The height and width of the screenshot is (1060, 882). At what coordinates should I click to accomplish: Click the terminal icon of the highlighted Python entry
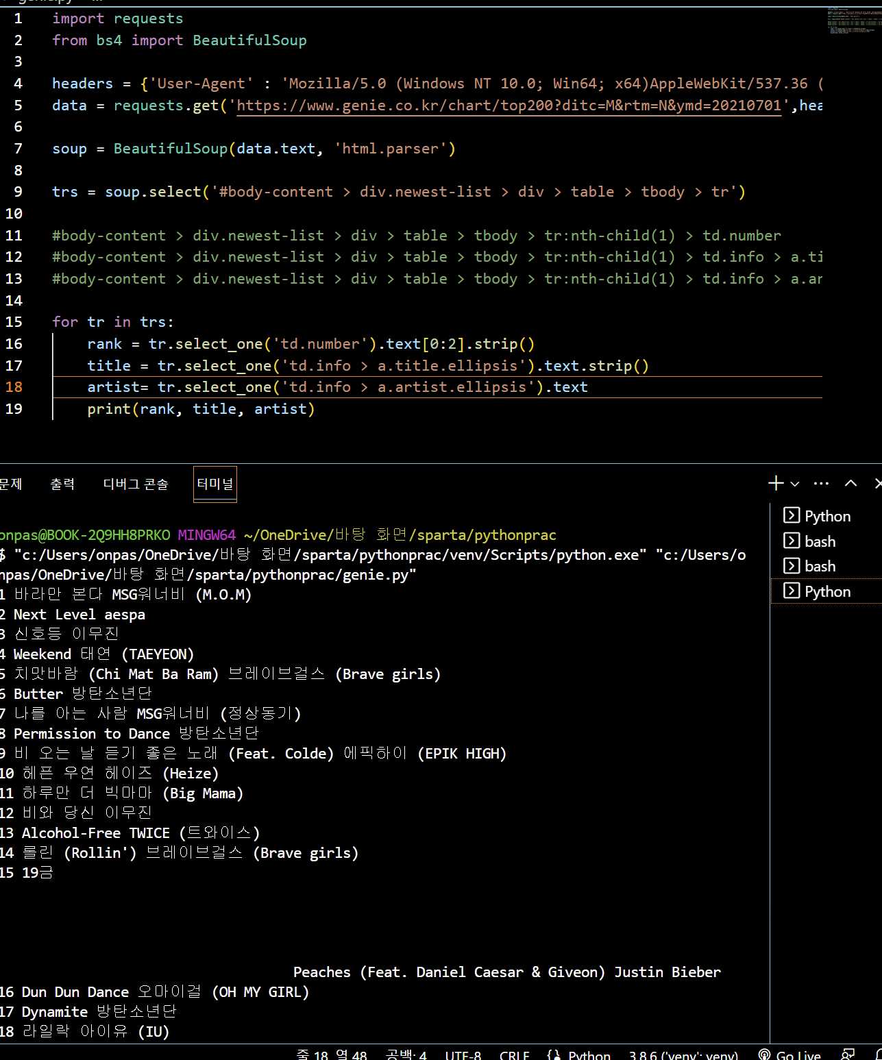(791, 591)
